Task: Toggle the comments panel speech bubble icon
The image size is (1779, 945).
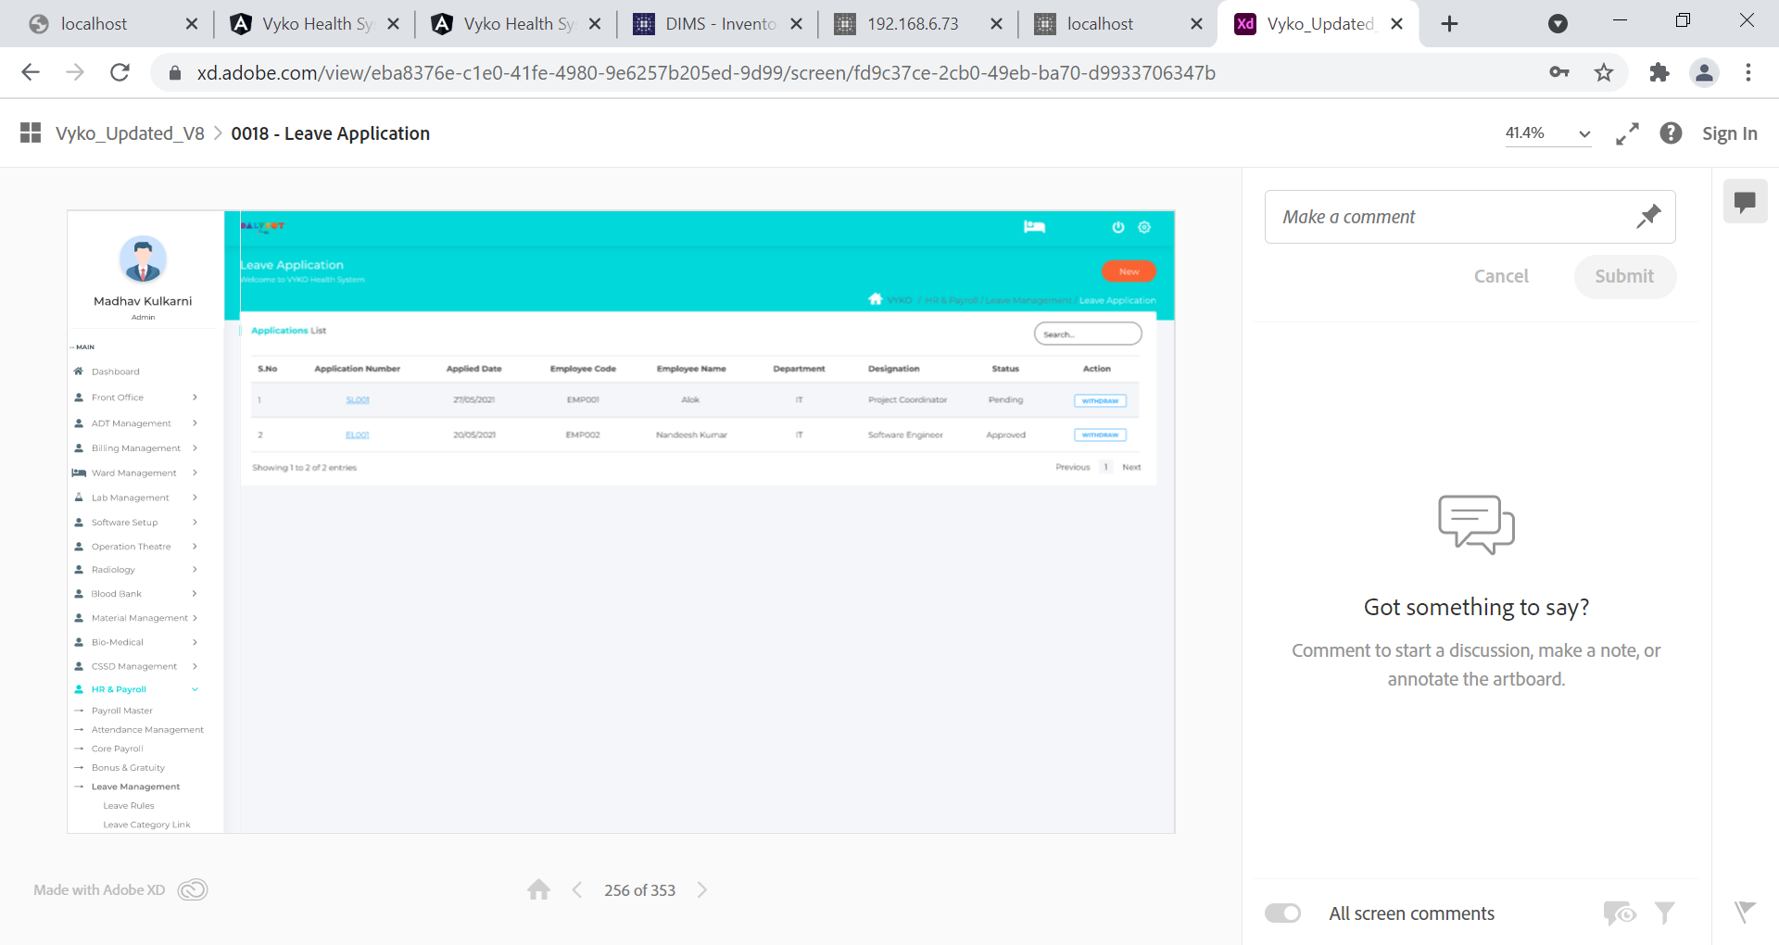Action: 1745,202
